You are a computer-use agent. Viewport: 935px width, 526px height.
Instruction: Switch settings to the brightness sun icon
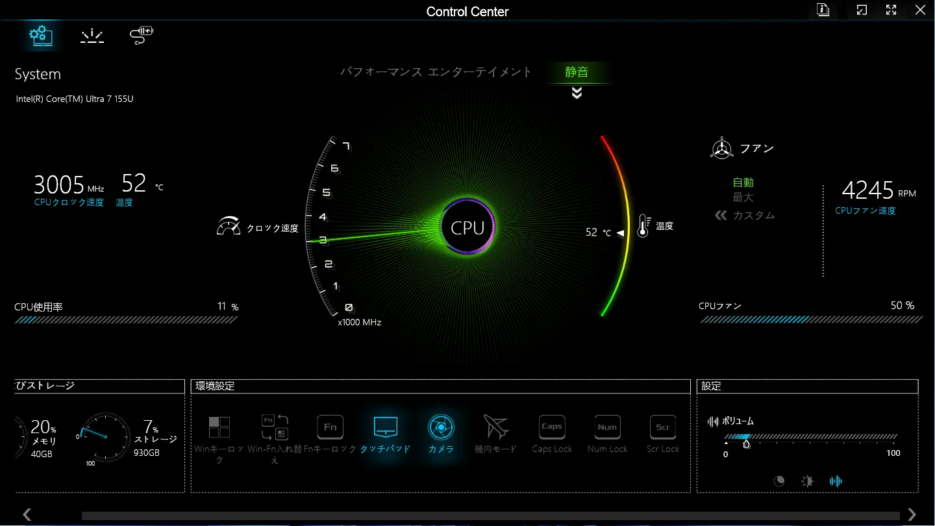pyautogui.click(x=807, y=481)
